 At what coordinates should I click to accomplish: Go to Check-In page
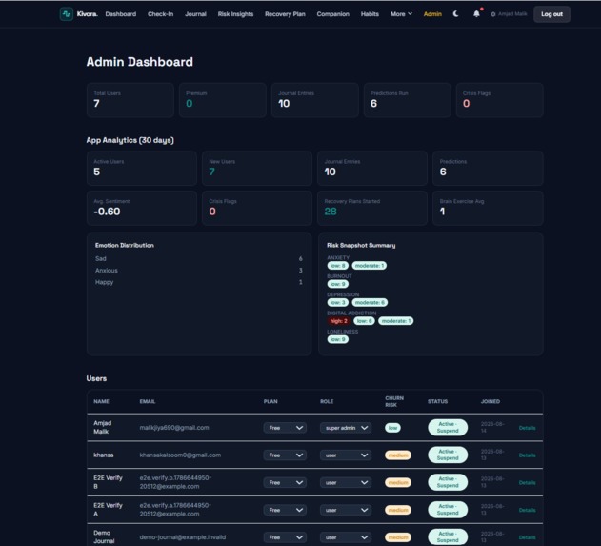click(x=161, y=14)
